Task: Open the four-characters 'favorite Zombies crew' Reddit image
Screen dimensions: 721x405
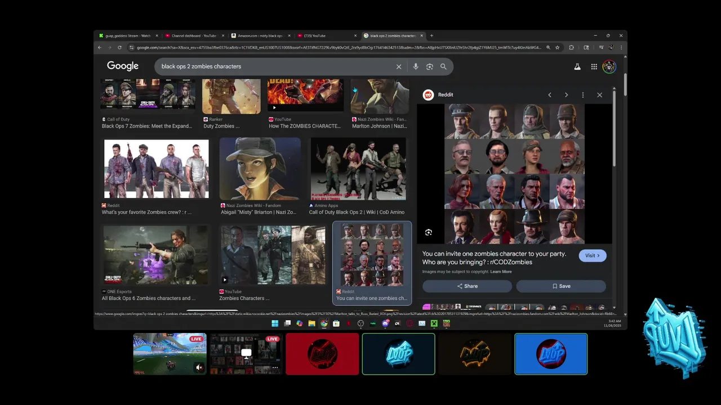Action: 156,169
